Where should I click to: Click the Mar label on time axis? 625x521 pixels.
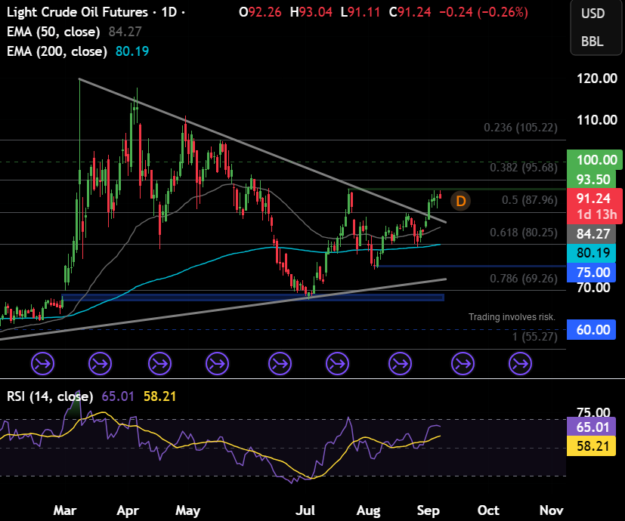click(65, 510)
